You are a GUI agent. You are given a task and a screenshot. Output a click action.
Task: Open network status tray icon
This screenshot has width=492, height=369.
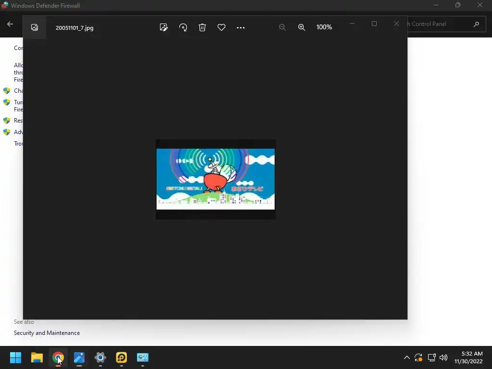(x=432, y=357)
